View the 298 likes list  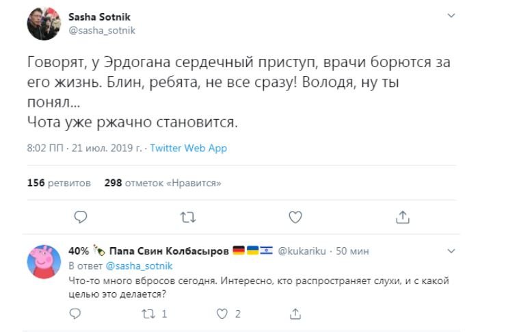click(x=163, y=183)
